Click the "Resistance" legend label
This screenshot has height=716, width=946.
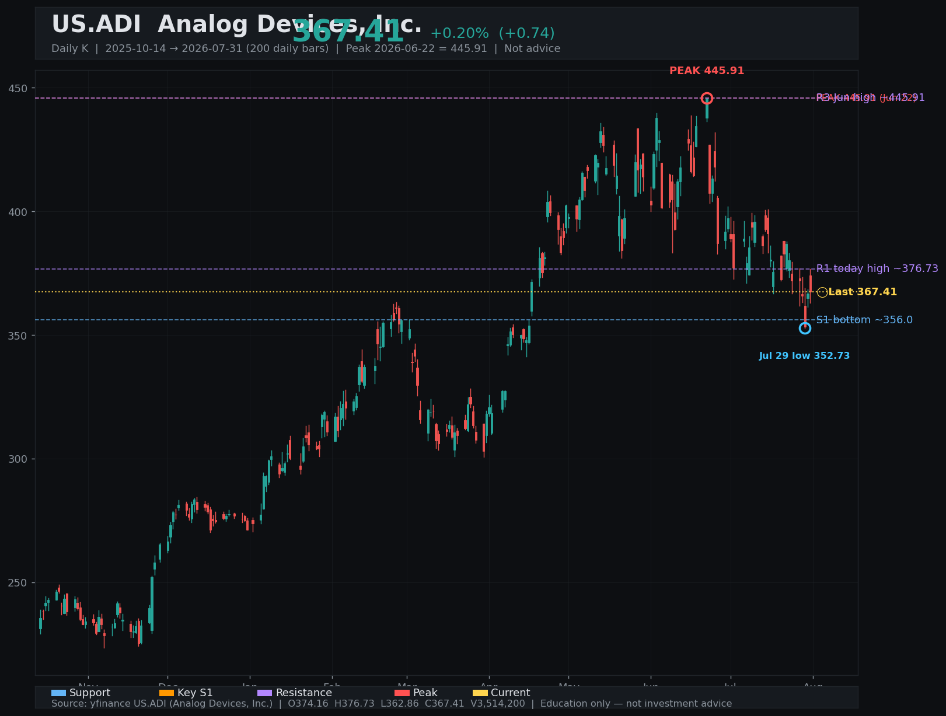pyautogui.click(x=304, y=693)
